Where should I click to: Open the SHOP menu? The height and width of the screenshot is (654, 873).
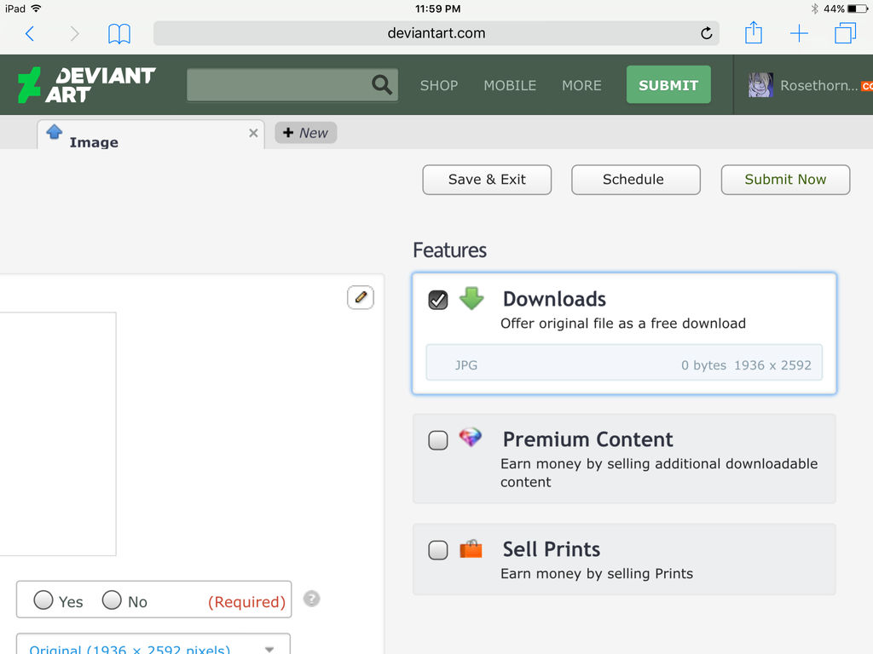point(439,86)
